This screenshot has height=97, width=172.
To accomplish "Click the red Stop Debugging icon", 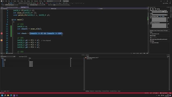I will [x=47, y=3].
